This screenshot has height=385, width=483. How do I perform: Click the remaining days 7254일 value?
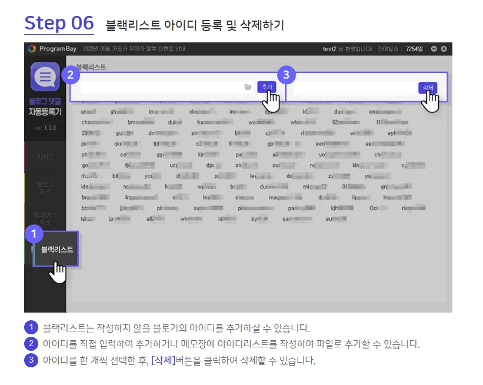click(x=414, y=49)
